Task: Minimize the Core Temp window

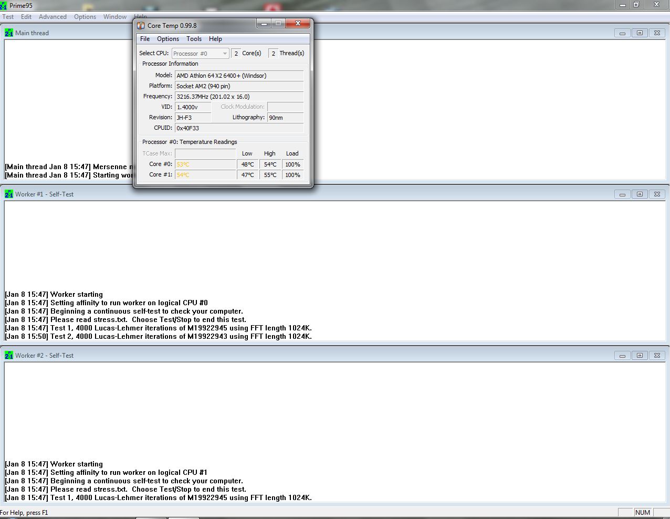Action: coord(264,24)
